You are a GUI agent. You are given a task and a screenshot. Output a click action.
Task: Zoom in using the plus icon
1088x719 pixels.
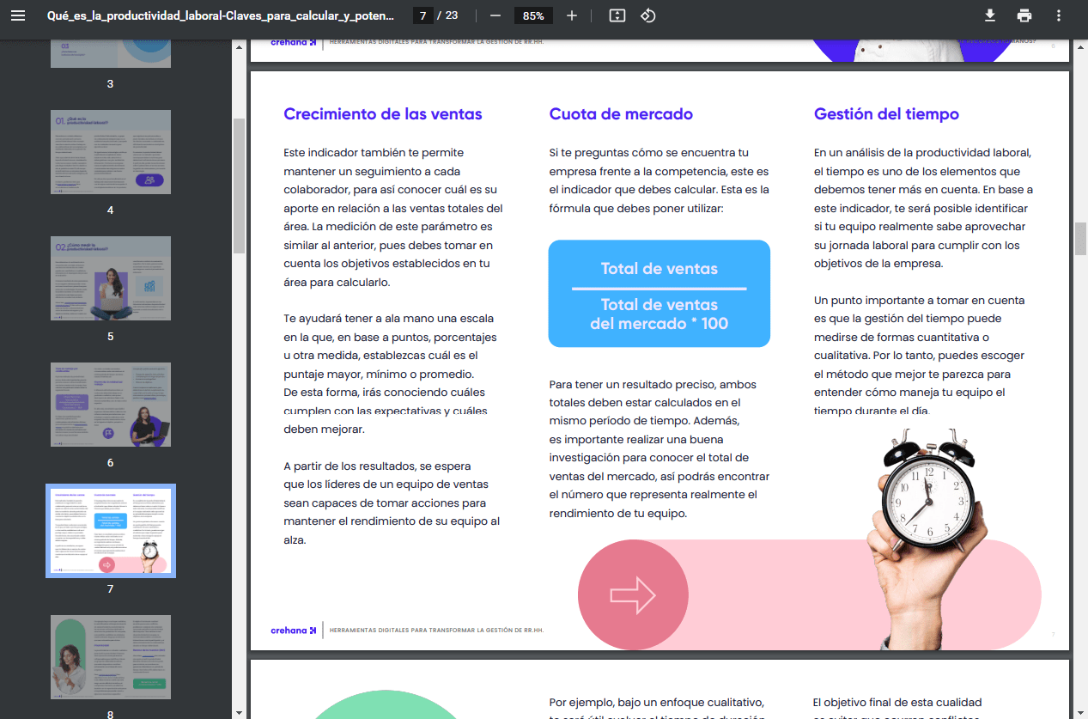(x=572, y=15)
